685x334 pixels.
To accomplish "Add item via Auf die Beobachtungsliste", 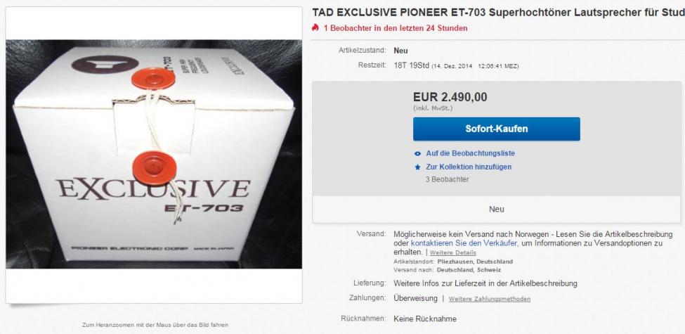I will [x=471, y=153].
